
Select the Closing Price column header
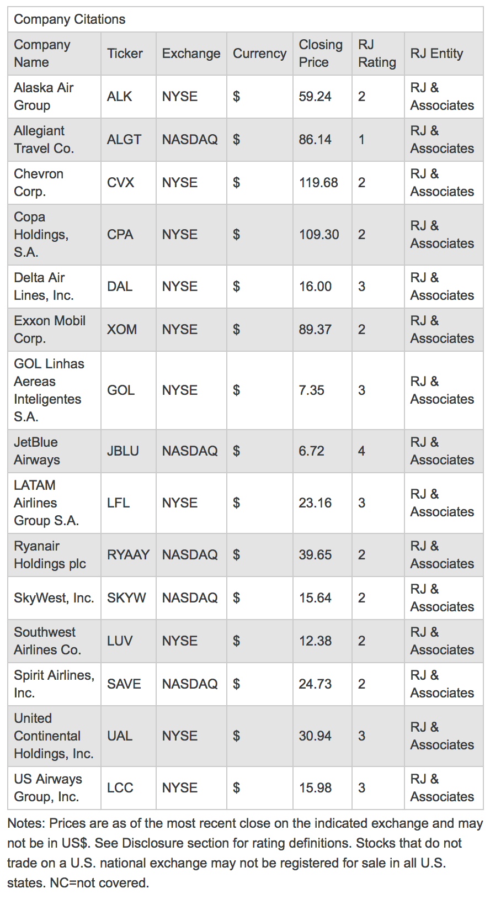(x=321, y=54)
